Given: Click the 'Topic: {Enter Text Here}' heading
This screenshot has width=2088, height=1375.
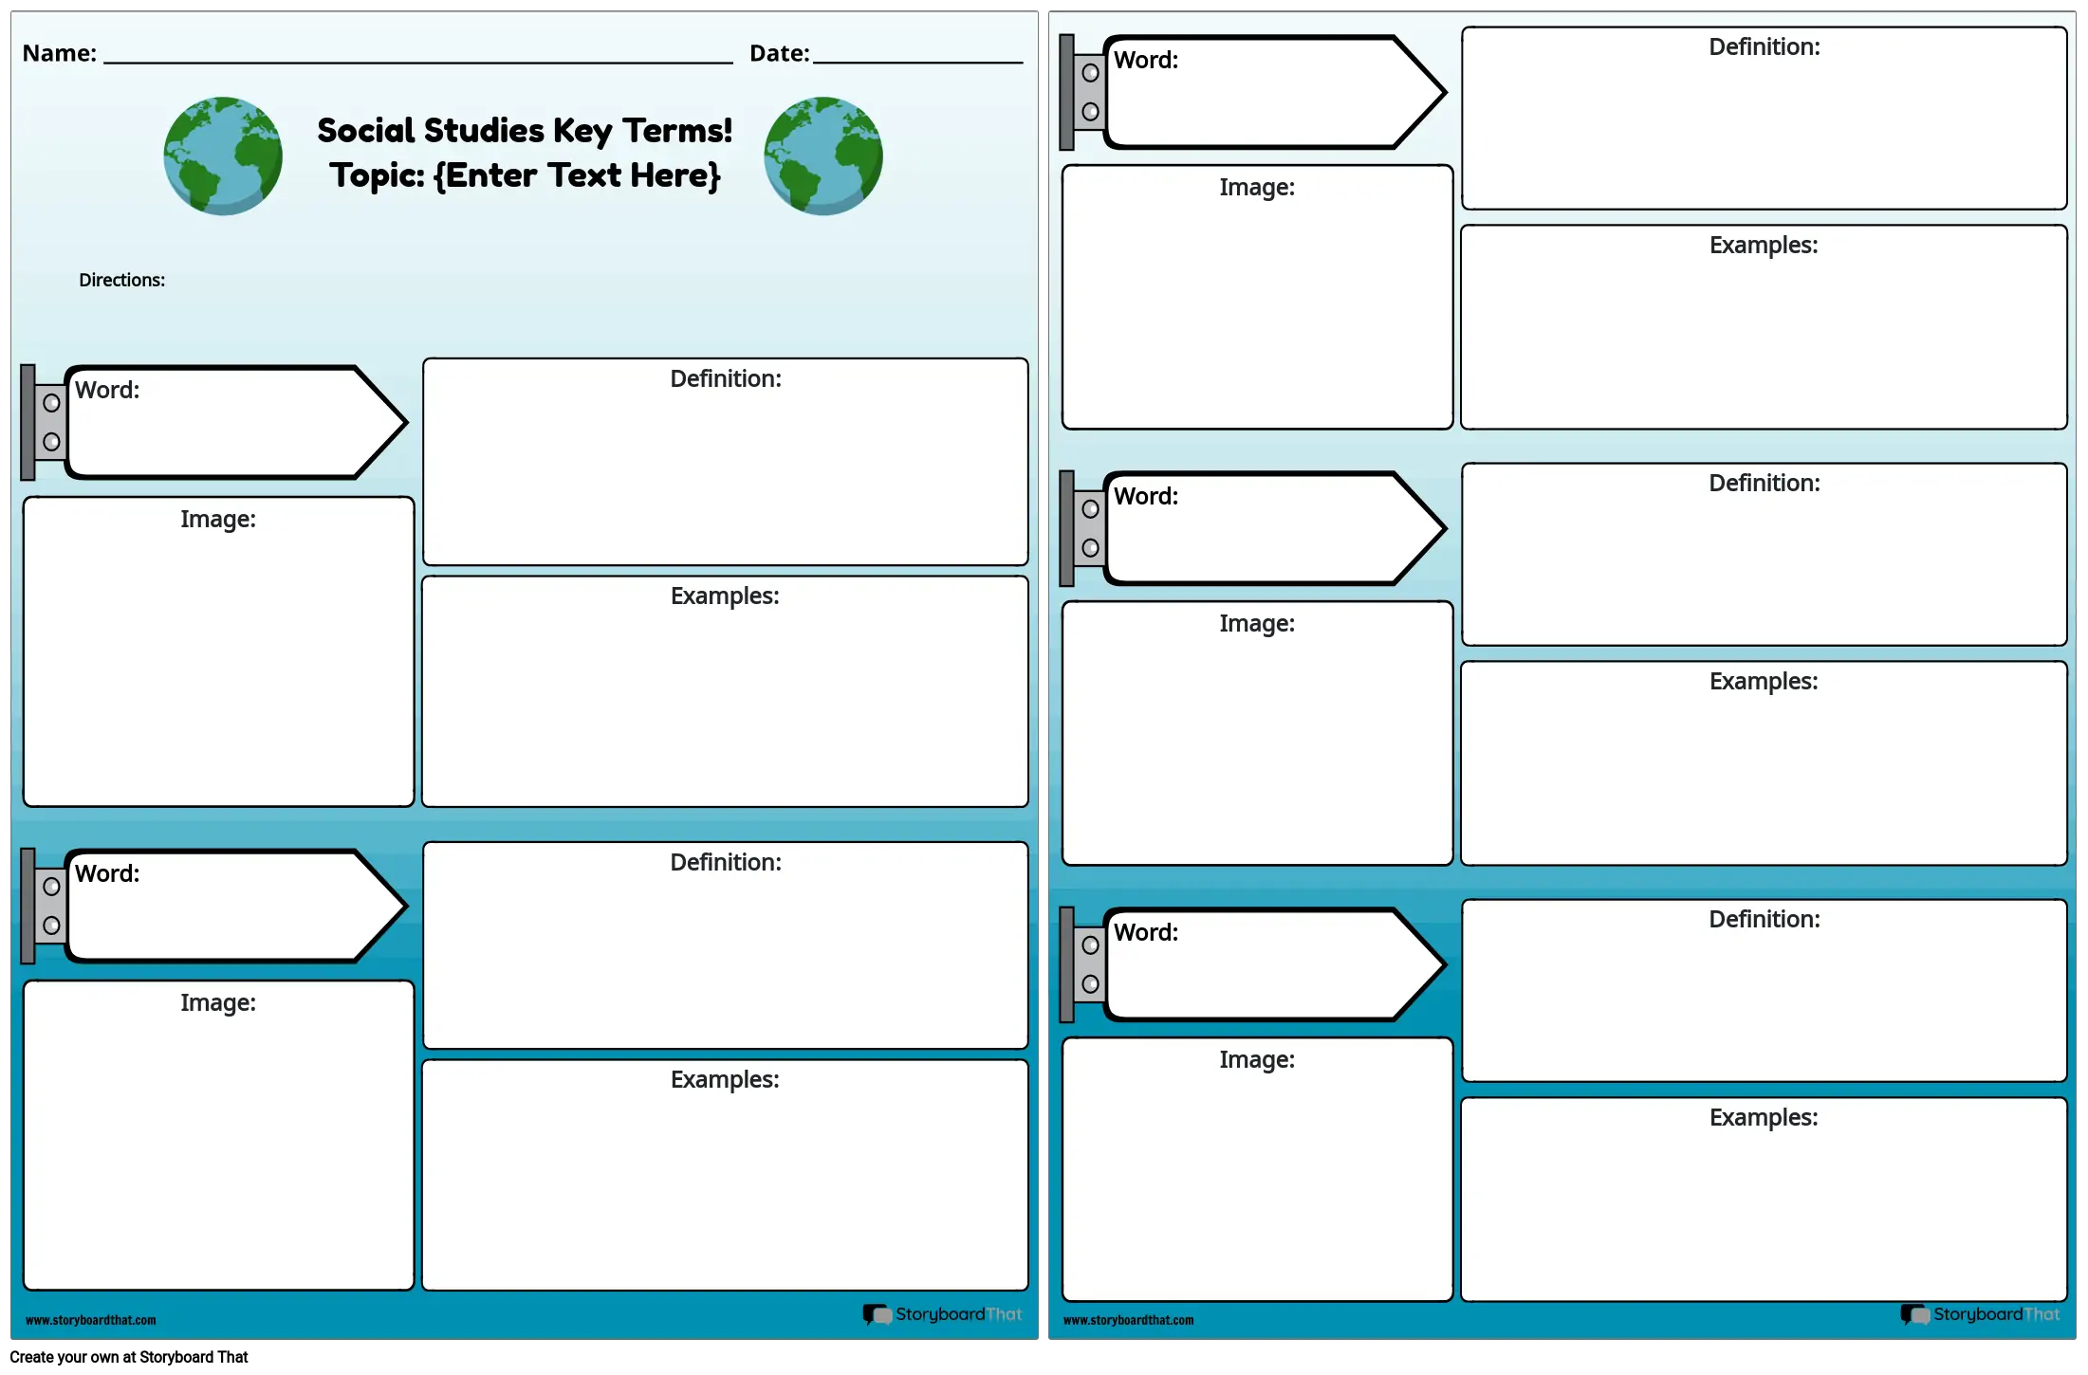Looking at the screenshot, I should (525, 175).
